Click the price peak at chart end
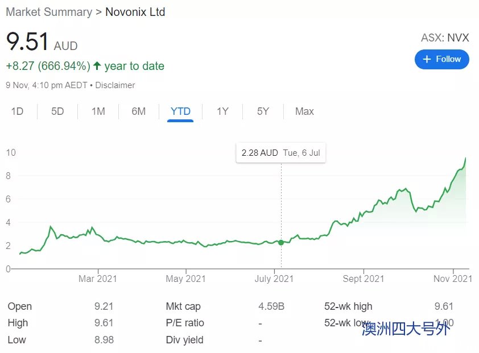This screenshot has height=353, width=479. [465, 158]
